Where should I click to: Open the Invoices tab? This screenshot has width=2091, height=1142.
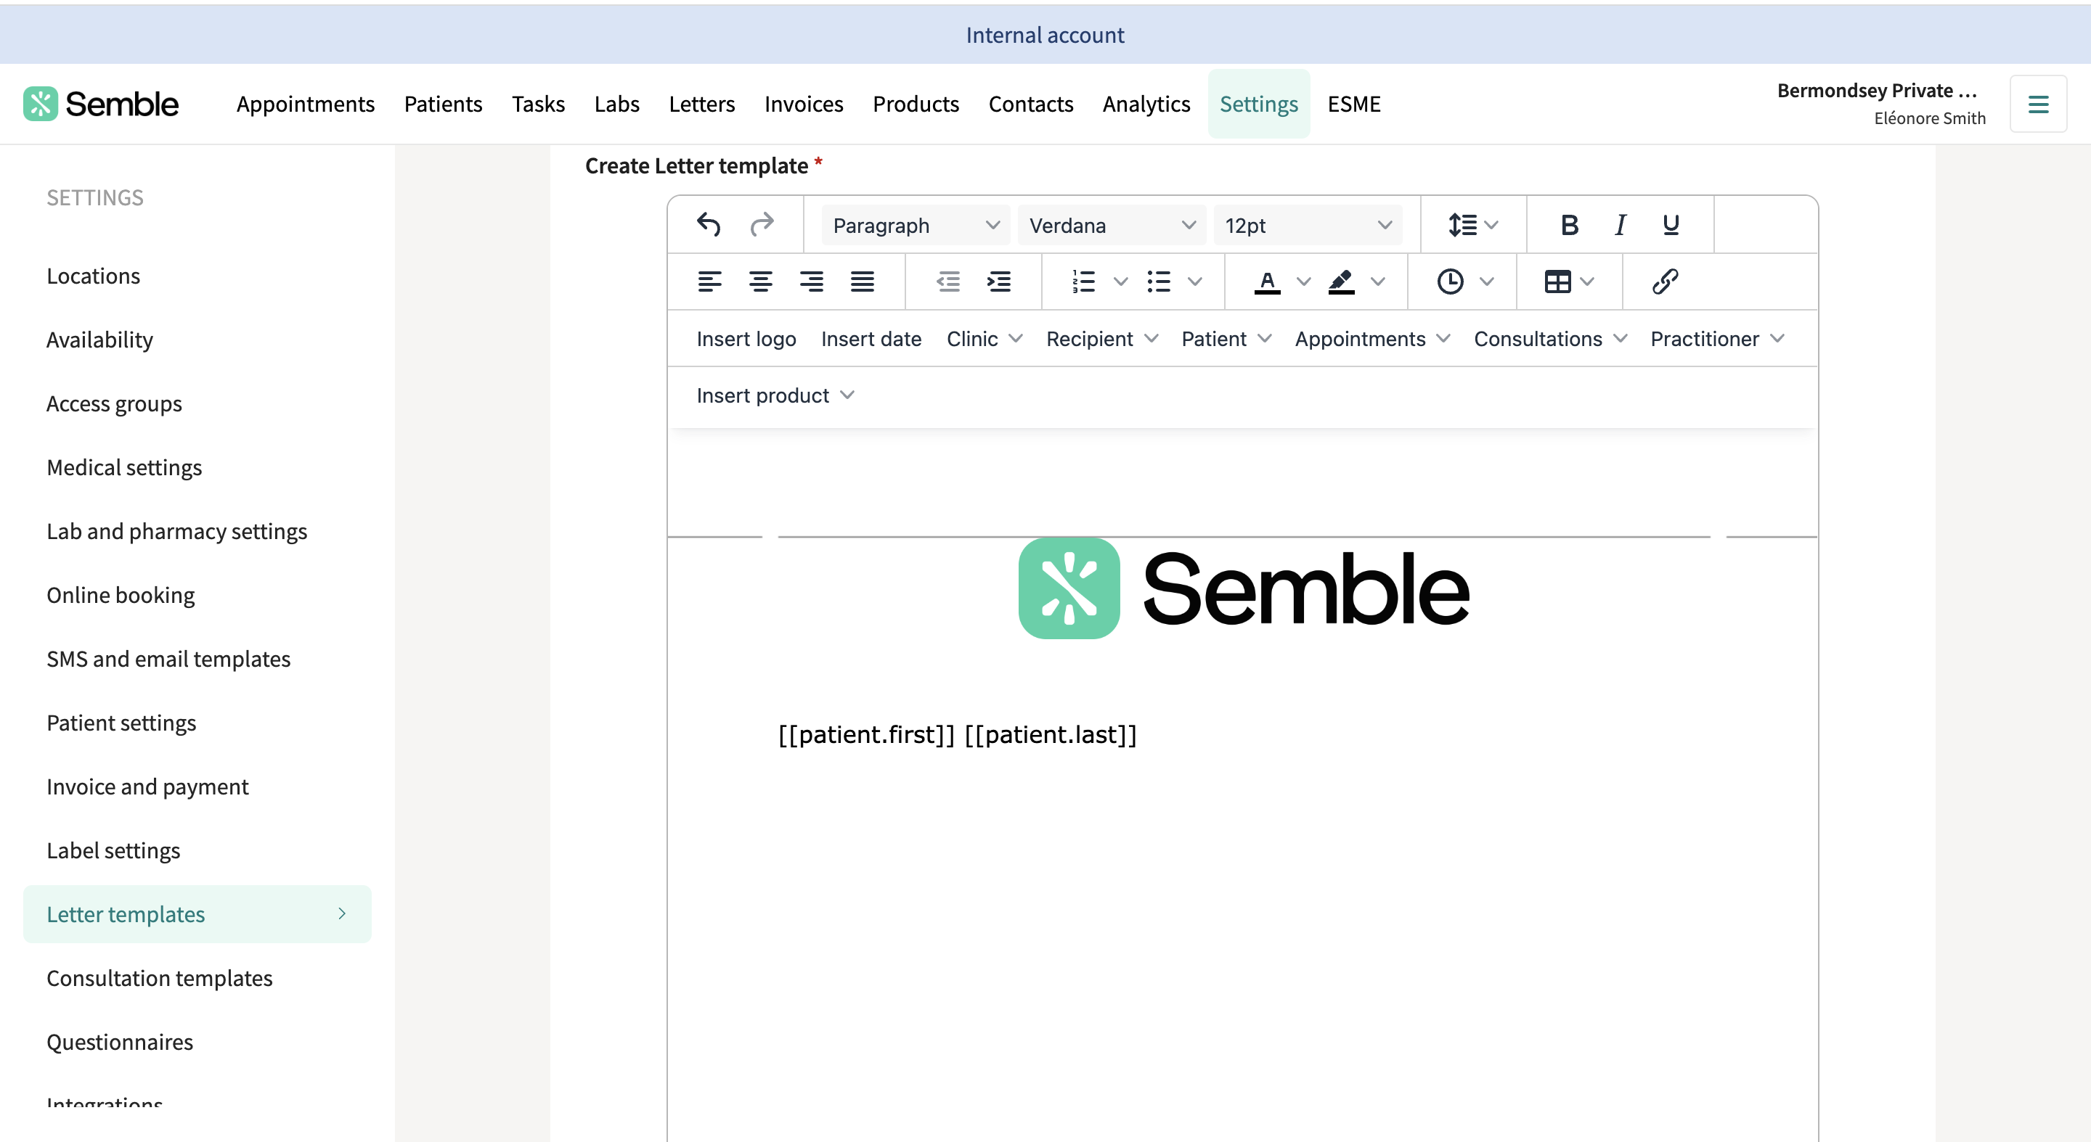coord(804,104)
